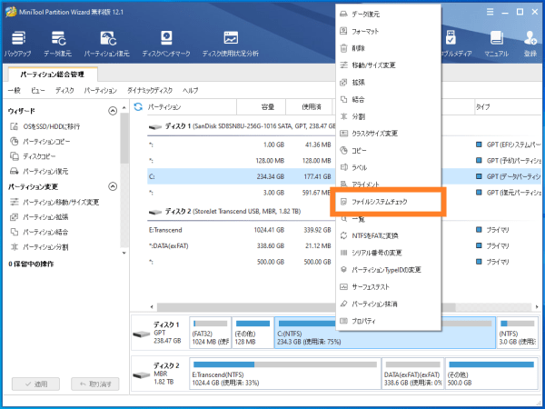
Task: Open the バックアップ (Backup) toolbar icon
Action: click(18, 44)
